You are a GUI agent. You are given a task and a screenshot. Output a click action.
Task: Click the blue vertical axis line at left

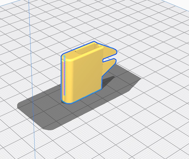coord(31,76)
